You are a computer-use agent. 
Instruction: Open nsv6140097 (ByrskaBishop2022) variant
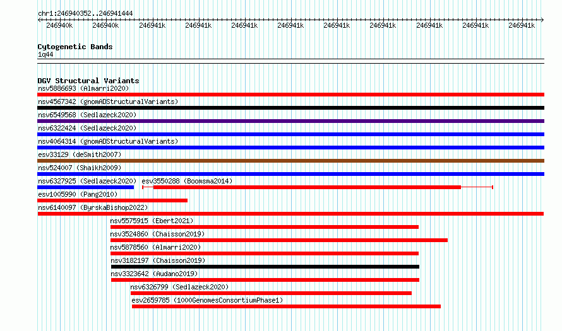click(93, 207)
